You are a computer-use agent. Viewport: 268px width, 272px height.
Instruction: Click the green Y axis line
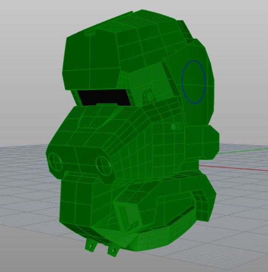[x=242, y=151]
